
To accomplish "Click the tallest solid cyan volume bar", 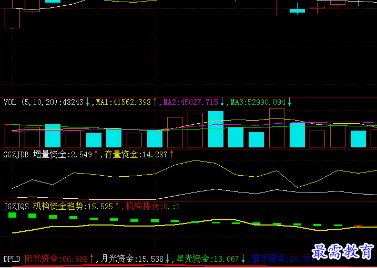I will click(216, 129).
